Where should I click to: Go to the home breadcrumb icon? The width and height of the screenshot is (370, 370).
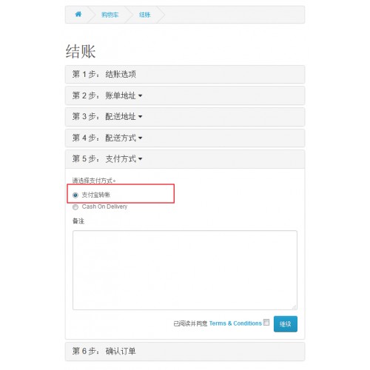78,14
